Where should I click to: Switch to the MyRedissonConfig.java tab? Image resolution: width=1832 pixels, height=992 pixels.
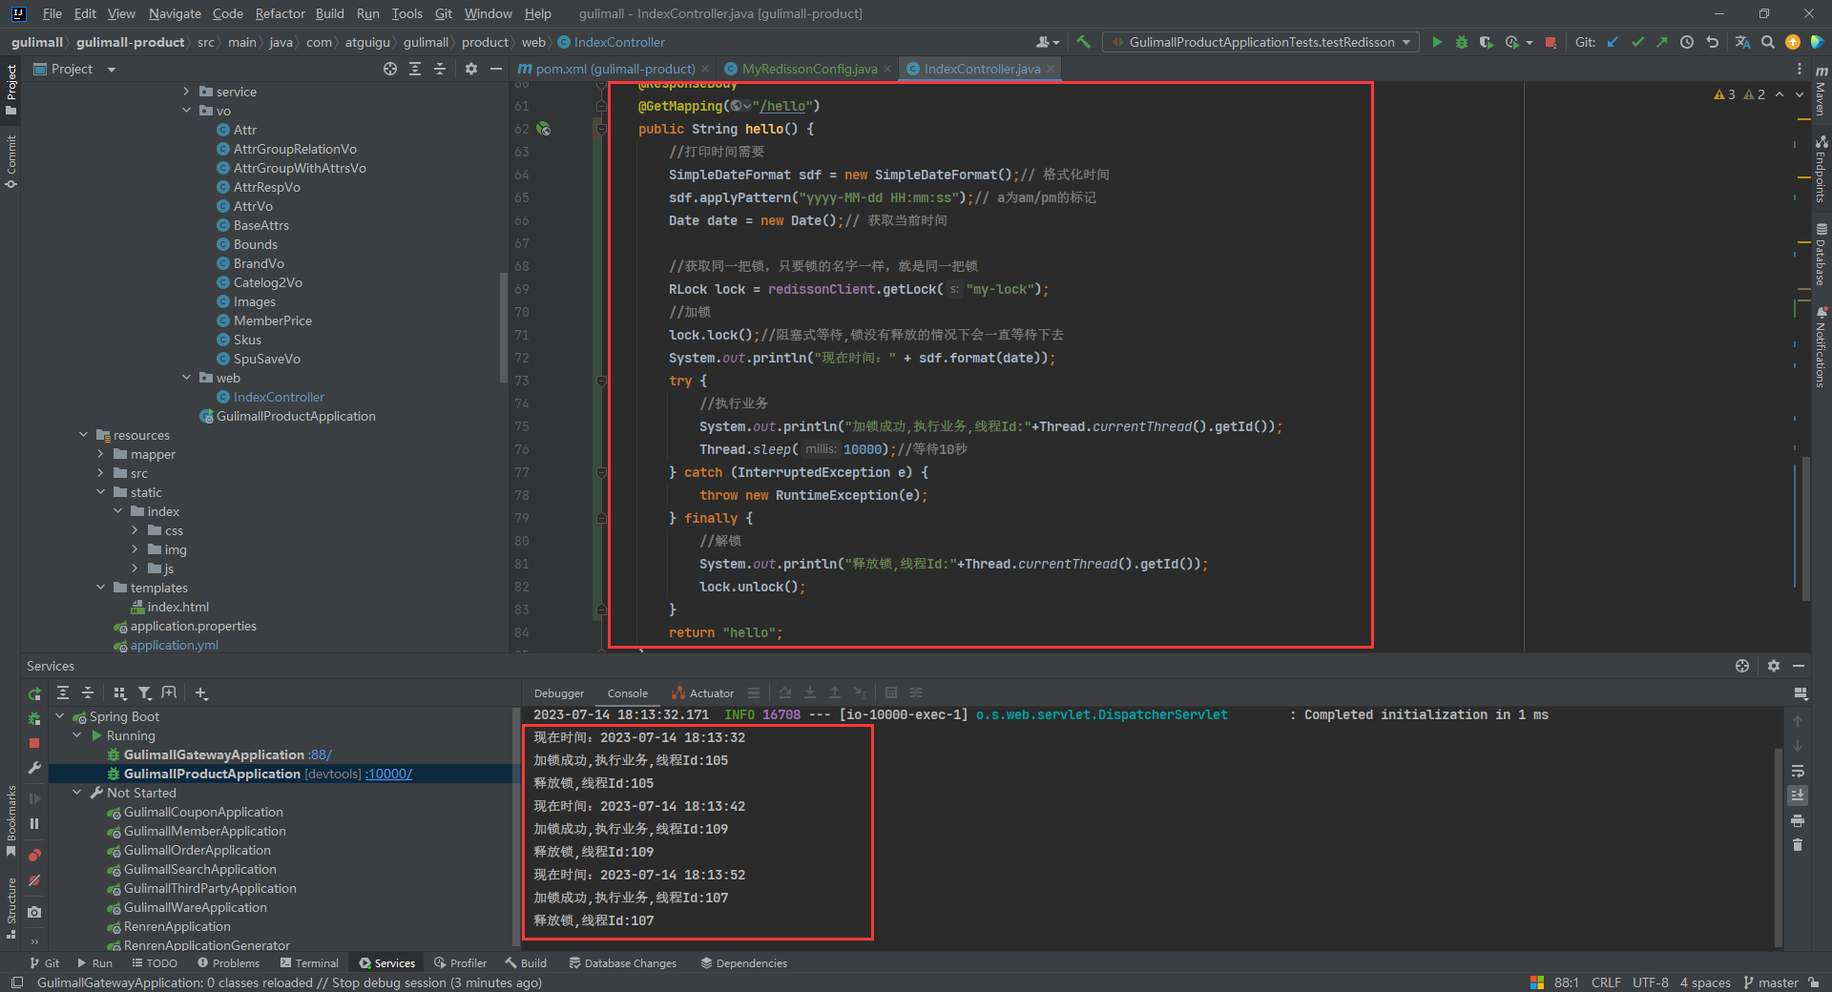(808, 69)
